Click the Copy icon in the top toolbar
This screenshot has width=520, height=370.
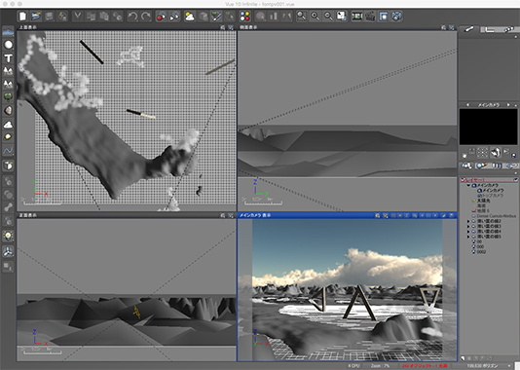(x=91, y=16)
